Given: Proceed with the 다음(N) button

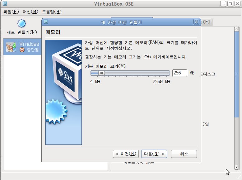Looking at the screenshot, I should pyautogui.click(x=154, y=154).
